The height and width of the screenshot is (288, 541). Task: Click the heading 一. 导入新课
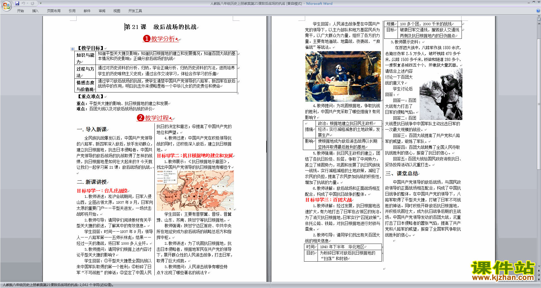pyautogui.click(x=92, y=129)
